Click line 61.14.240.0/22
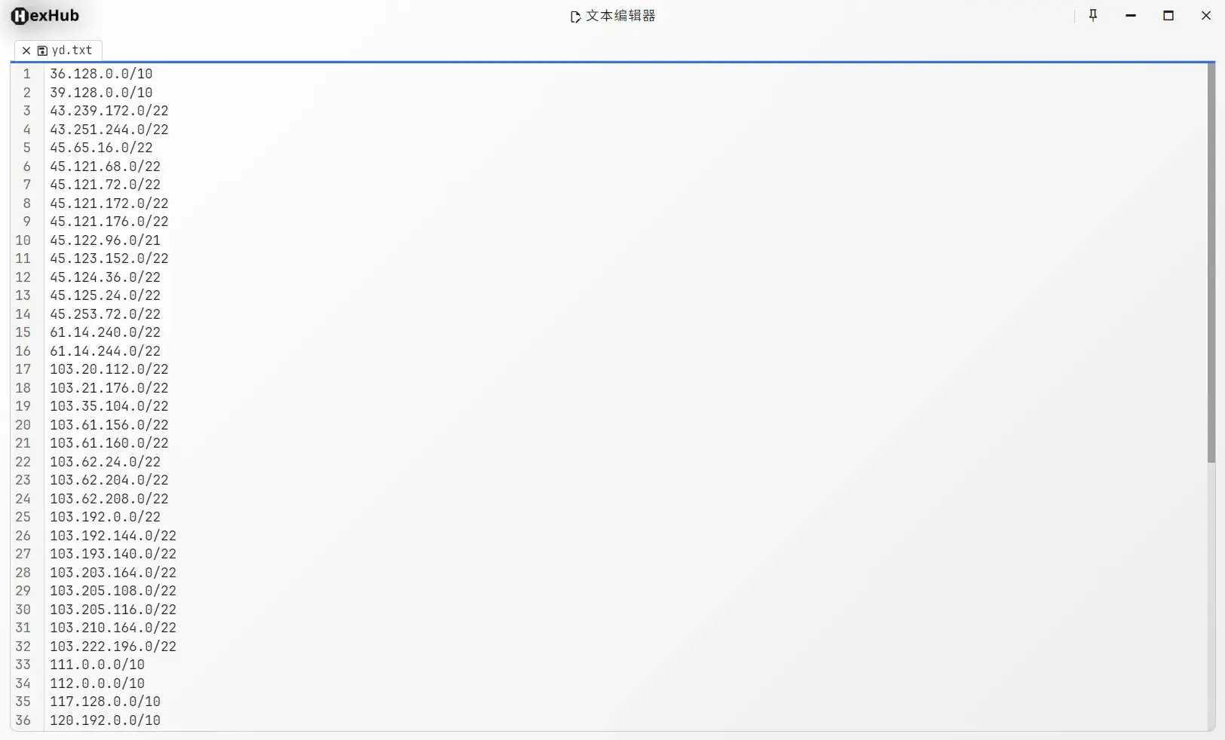This screenshot has height=740, width=1225. pyautogui.click(x=105, y=332)
